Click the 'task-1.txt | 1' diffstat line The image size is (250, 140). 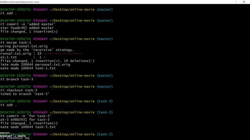pos(23,57)
